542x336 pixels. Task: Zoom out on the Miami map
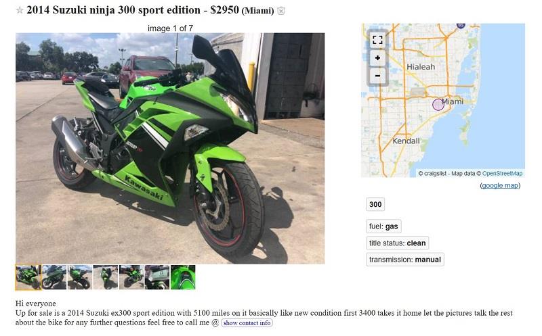(377, 76)
